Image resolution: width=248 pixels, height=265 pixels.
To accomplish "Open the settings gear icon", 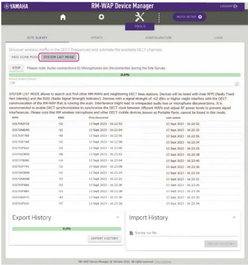I will click(101, 17).
